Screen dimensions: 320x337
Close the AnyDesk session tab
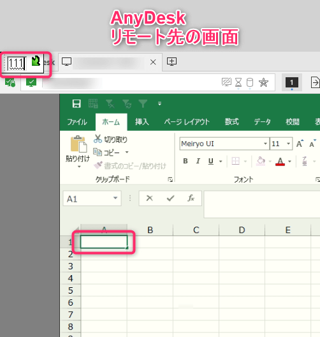153,62
